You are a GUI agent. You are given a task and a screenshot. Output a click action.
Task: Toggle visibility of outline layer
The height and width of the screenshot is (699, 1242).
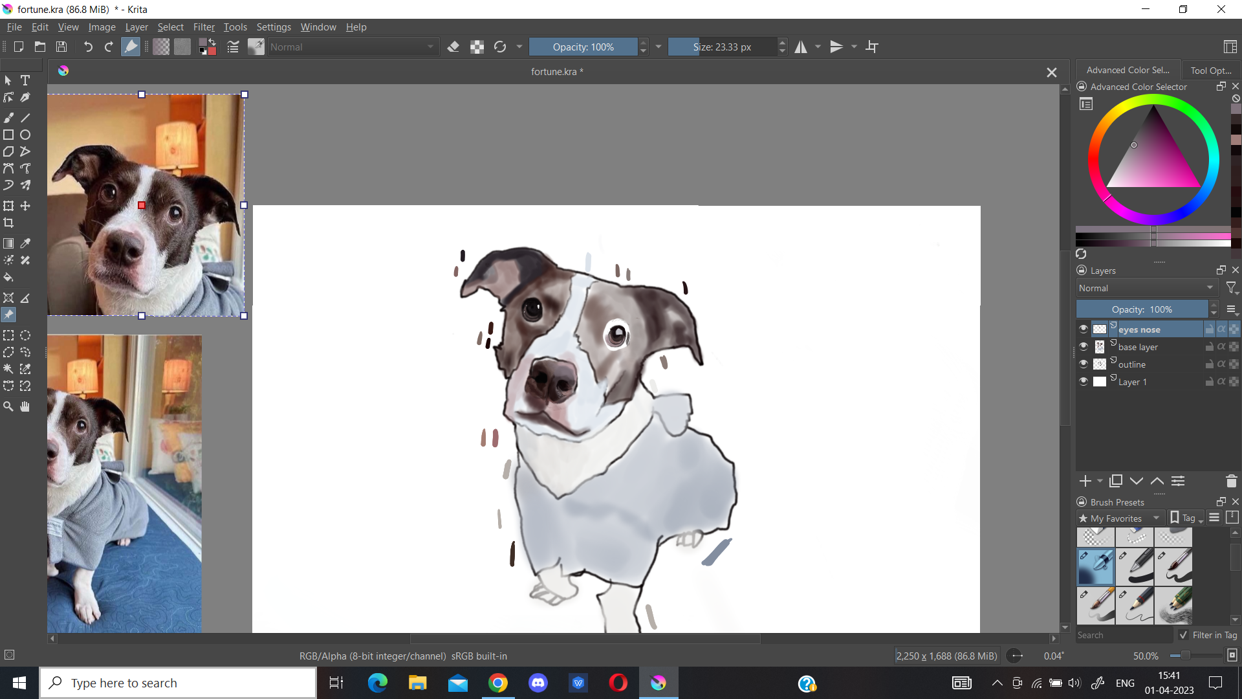pyautogui.click(x=1084, y=364)
